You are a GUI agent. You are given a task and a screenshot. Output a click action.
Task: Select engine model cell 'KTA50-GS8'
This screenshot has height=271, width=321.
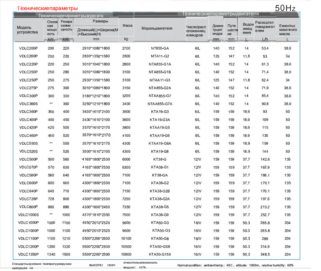pos(160,247)
